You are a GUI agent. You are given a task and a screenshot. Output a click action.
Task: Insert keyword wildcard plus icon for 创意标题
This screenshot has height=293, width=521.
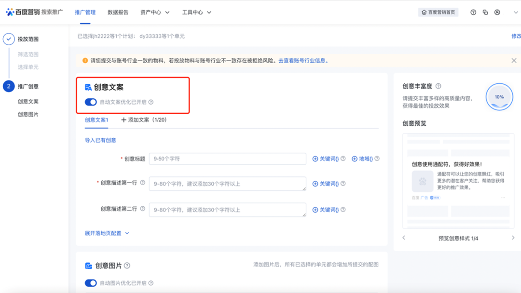(x=315, y=159)
